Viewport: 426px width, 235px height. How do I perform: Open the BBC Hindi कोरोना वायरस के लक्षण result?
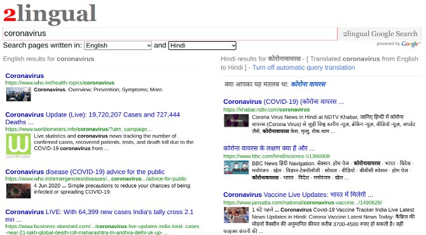tap(269, 148)
